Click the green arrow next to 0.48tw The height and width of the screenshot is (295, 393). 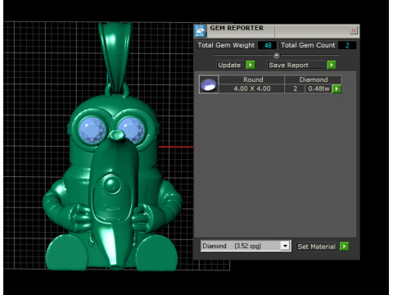point(337,88)
